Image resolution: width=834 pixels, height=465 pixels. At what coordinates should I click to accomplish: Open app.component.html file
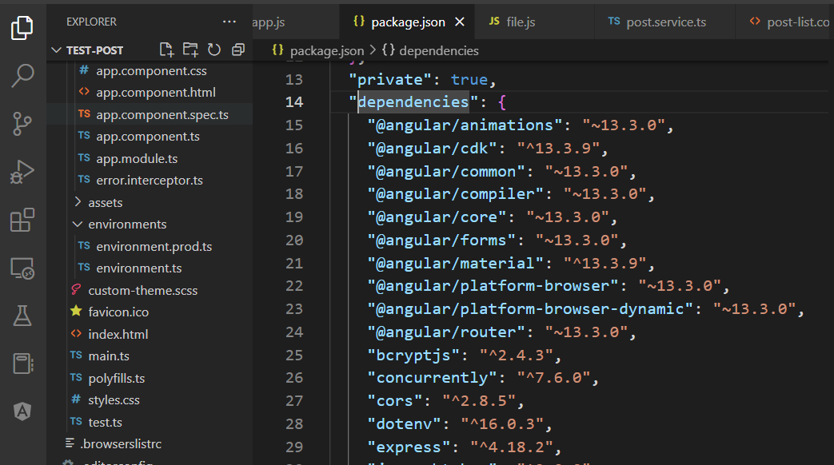click(x=156, y=93)
